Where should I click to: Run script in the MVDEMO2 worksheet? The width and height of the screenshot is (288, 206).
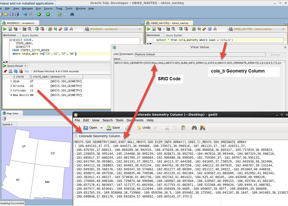[10, 29]
